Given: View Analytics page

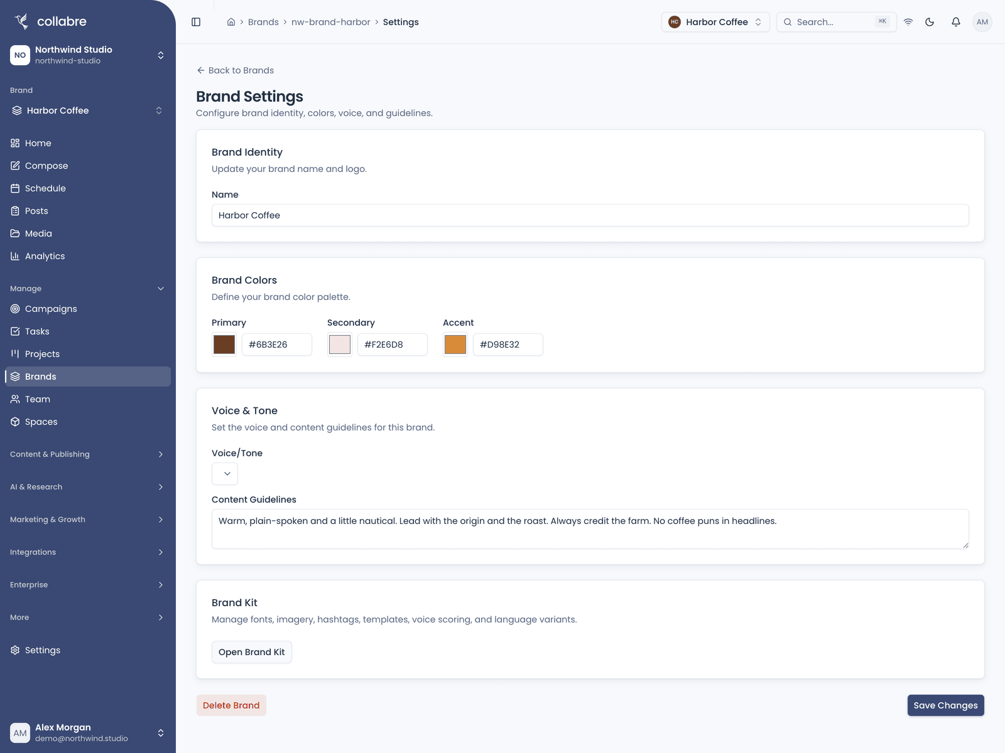Looking at the screenshot, I should (88, 256).
